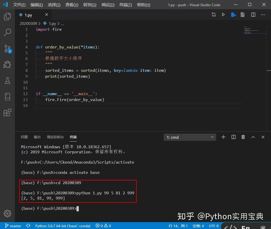
Task: Select the Run and Debug icon
Action: click(x=7, y=65)
